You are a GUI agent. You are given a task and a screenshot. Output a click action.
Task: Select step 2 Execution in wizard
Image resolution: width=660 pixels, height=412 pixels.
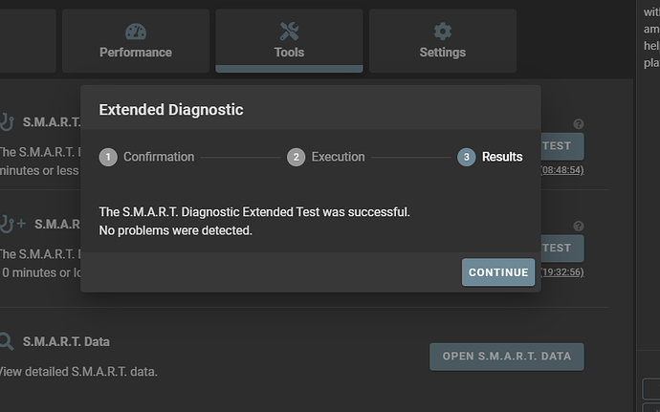pyautogui.click(x=326, y=157)
